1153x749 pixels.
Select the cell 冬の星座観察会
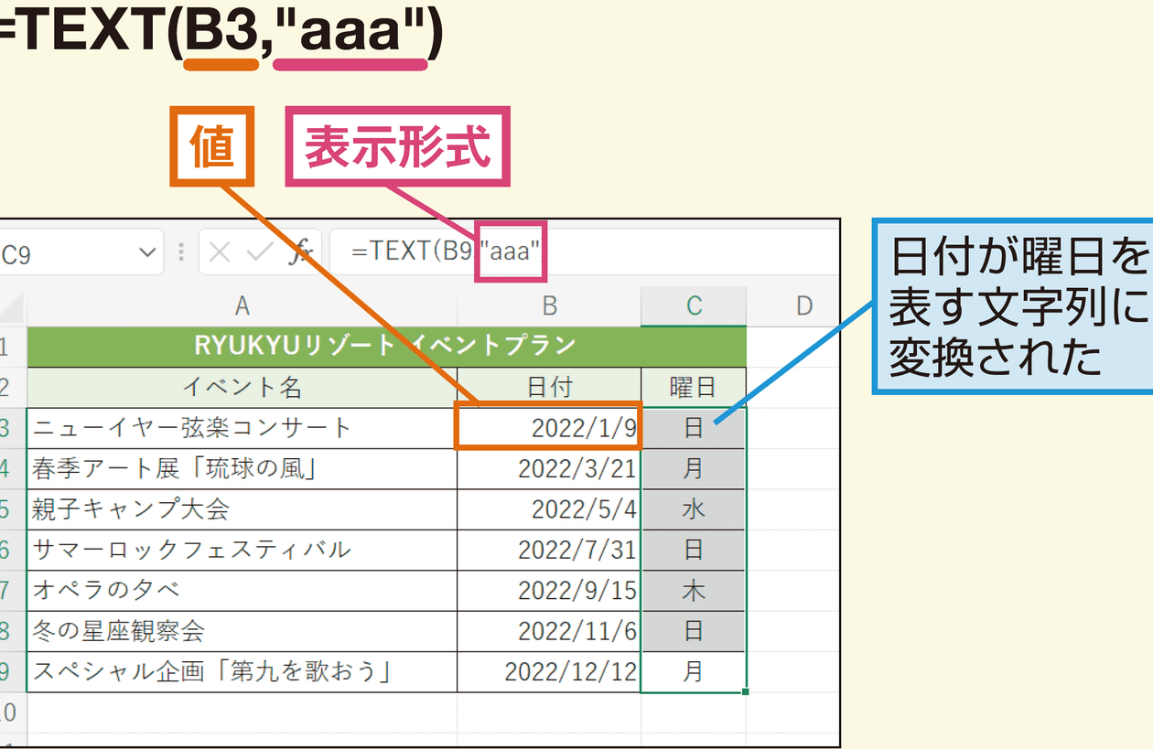coord(242,631)
